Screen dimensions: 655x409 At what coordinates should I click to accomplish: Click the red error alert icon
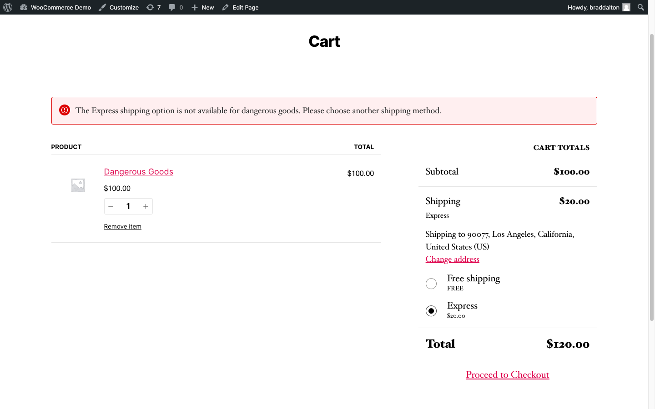coord(65,110)
